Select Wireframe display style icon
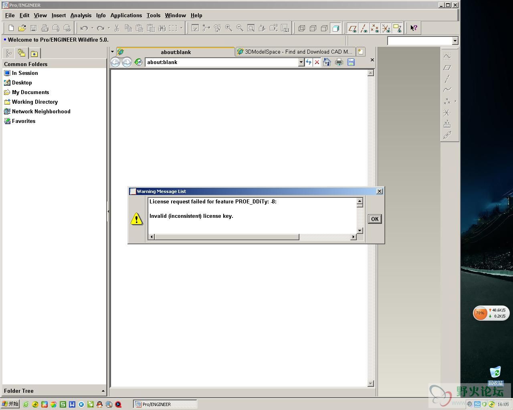 [302, 28]
